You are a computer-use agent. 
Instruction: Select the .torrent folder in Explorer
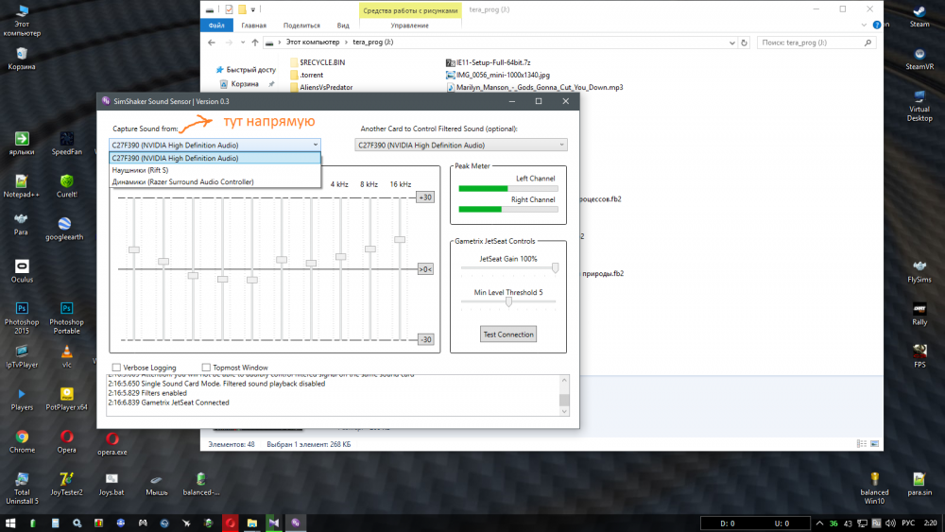[x=307, y=76]
